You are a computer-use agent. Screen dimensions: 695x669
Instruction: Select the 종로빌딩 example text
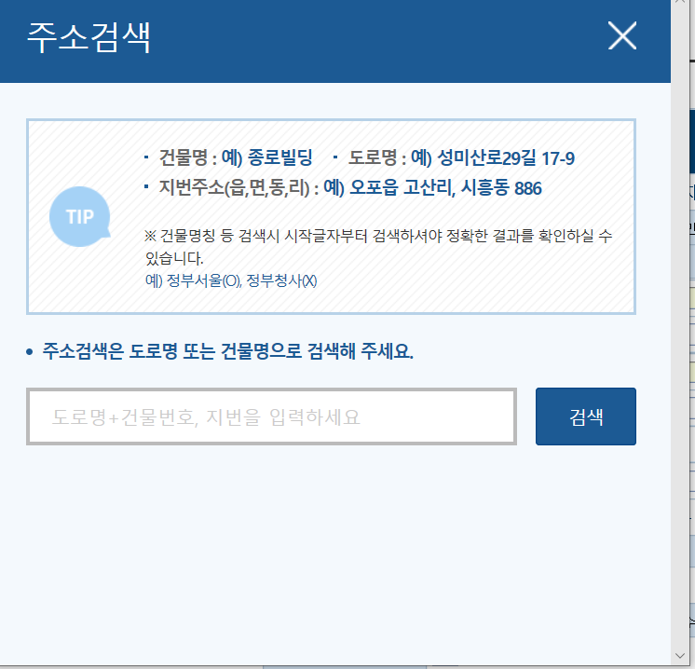click(x=279, y=157)
